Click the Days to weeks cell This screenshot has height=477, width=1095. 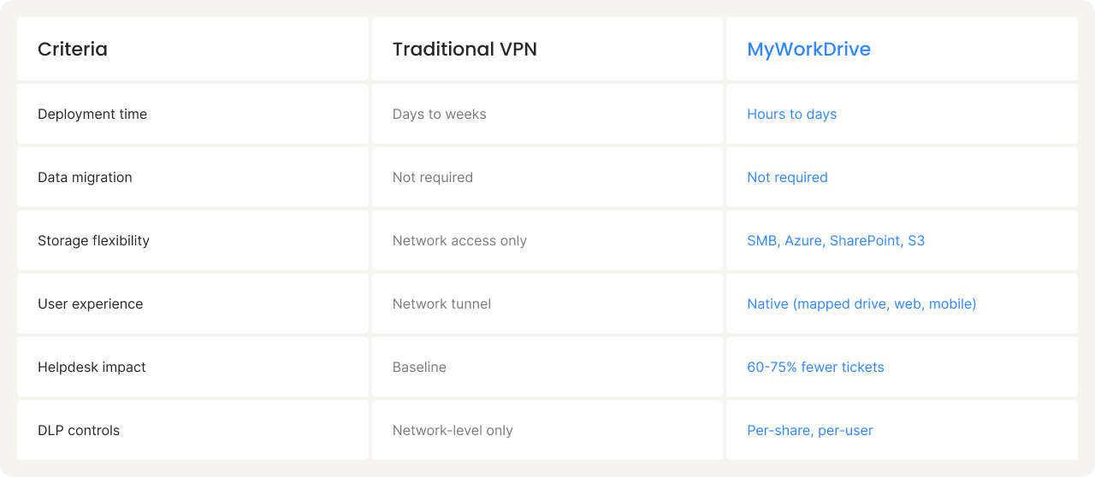439,115
